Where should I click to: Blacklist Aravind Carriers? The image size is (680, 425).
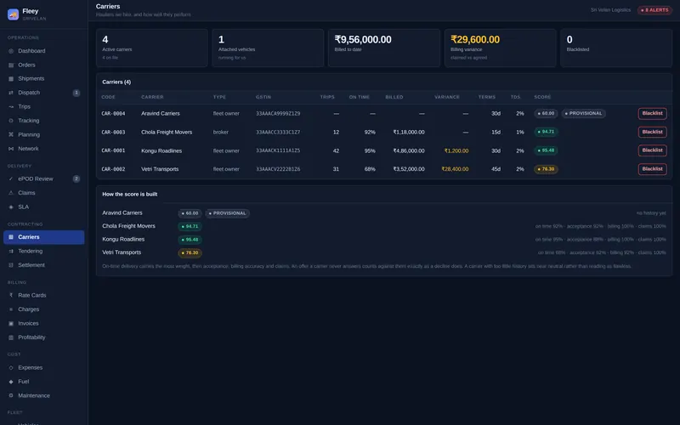tap(652, 114)
